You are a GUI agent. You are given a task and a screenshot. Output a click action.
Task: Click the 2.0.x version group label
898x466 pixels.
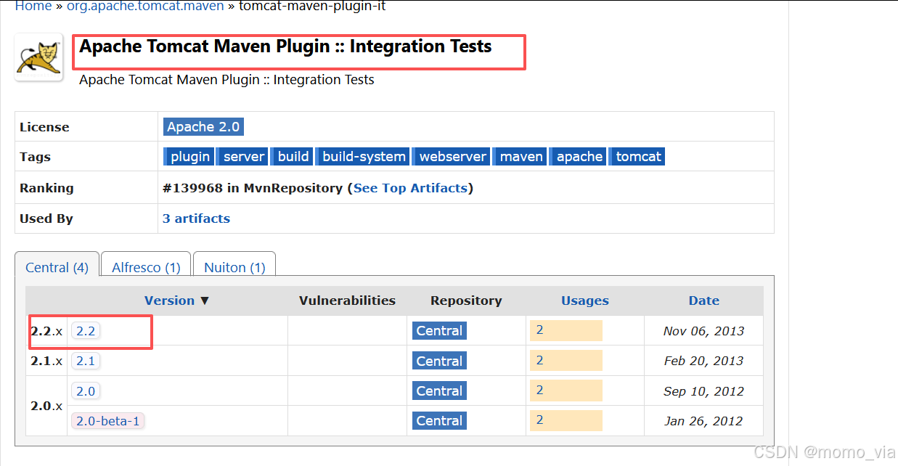(46, 406)
